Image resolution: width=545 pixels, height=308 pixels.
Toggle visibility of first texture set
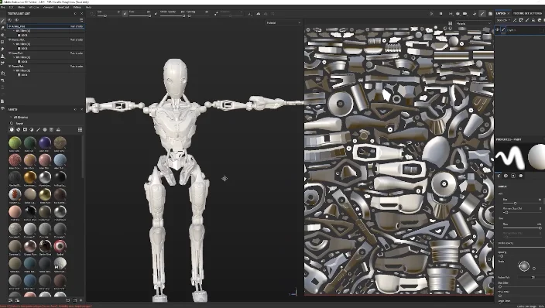tap(10, 26)
